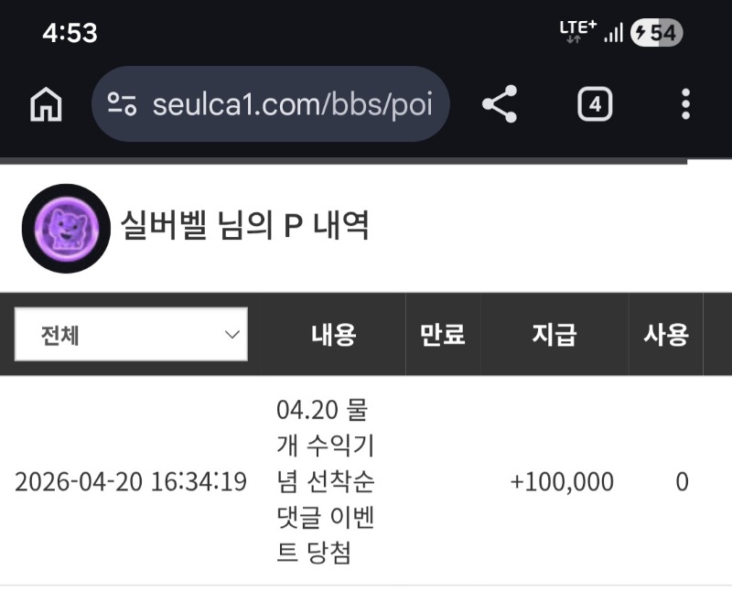This screenshot has height=591, width=732.
Task: Tap the battery indicator showing 54
Action: point(656,34)
